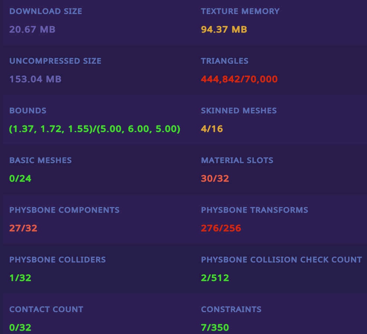Click the Download Size label

click(x=46, y=11)
